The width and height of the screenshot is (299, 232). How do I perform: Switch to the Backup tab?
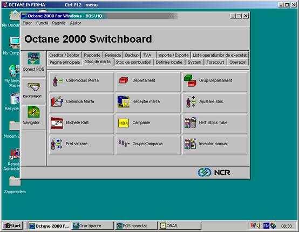tap(132, 55)
